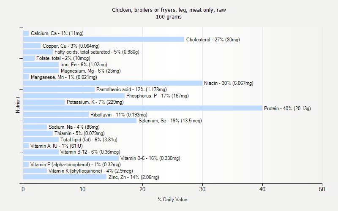Image resolution: width=338 pixels, height=211 pixels.
Task: Click the x-axis tick labeled 50
Action: pos(322,189)
